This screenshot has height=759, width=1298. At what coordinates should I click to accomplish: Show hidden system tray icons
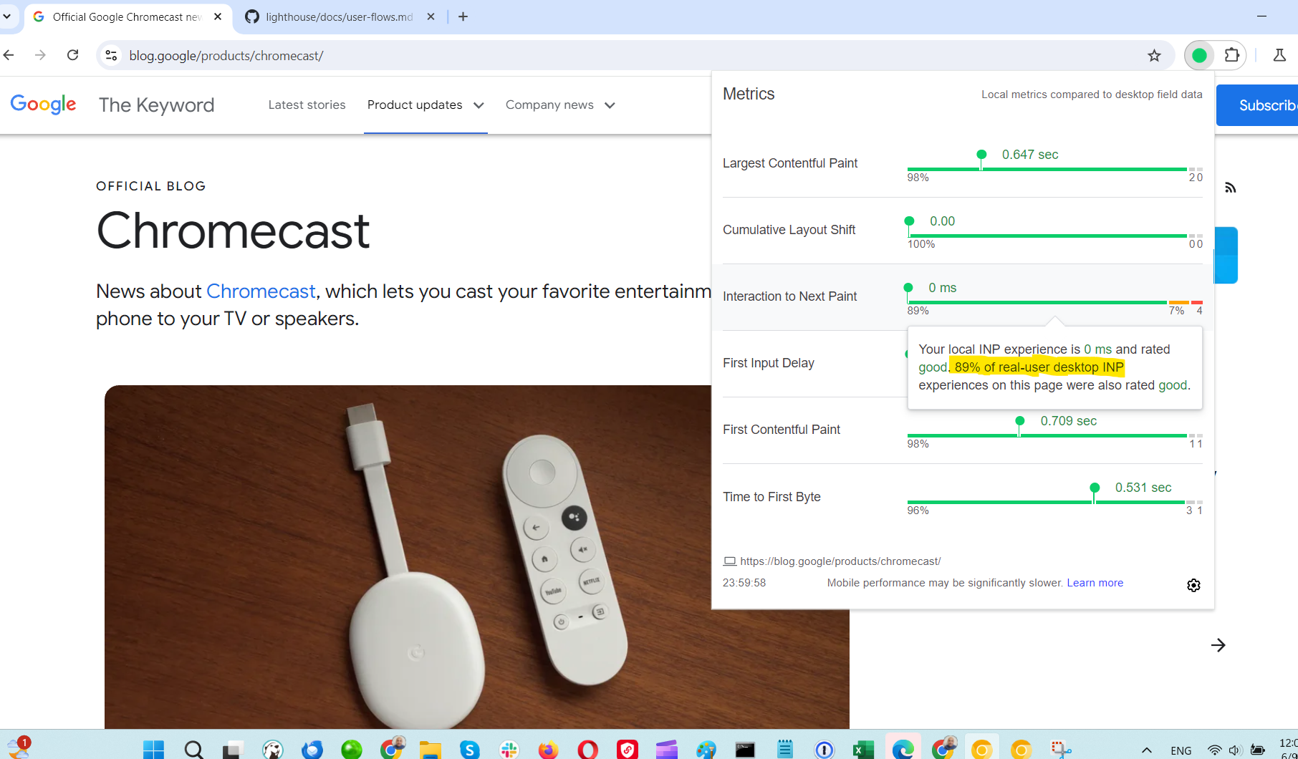coord(1146,750)
